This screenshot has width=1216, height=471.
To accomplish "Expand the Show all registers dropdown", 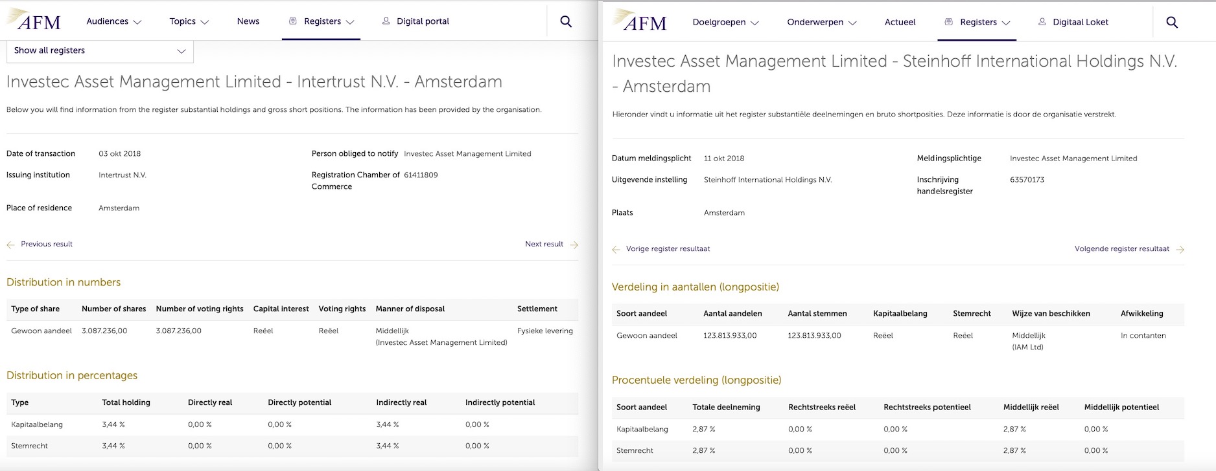I will (100, 50).
